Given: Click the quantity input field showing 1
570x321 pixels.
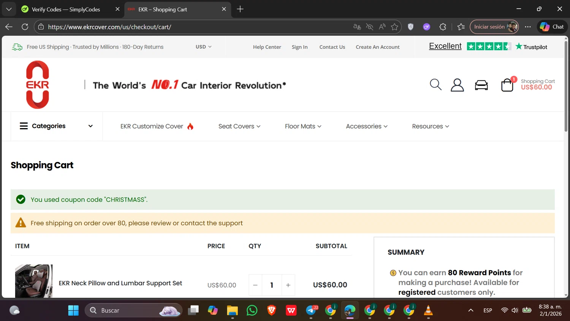Looking at the screenshot, I should (272, 285).
